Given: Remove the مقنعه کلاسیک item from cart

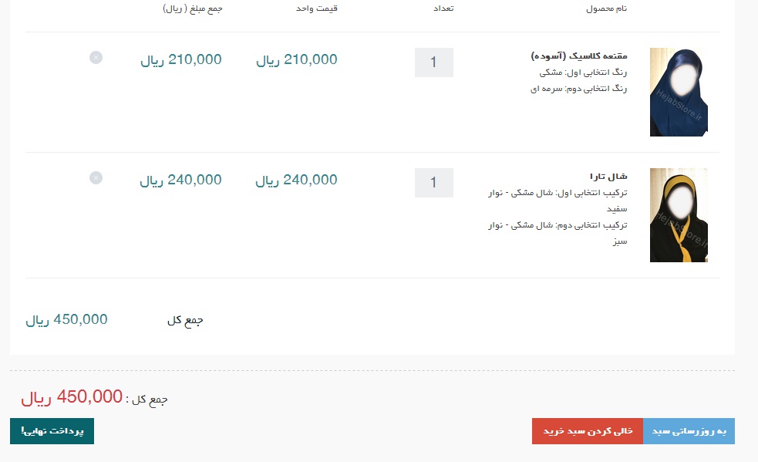Looking at the screenshot, I should (96, 58).
